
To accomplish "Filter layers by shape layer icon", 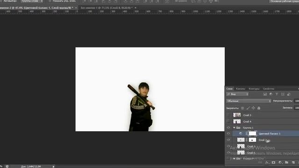I will 283,94.
